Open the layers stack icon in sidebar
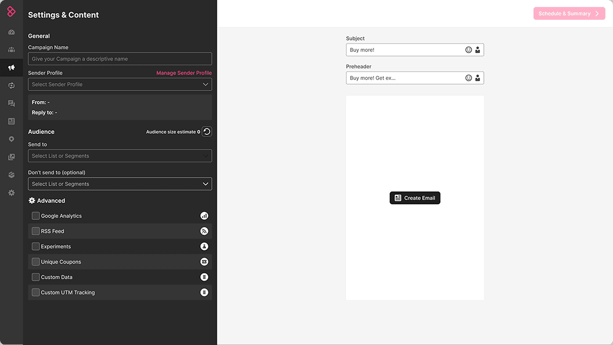Viewport: 613px width, 345px height. pyautogui.click(x=11, y=175)
